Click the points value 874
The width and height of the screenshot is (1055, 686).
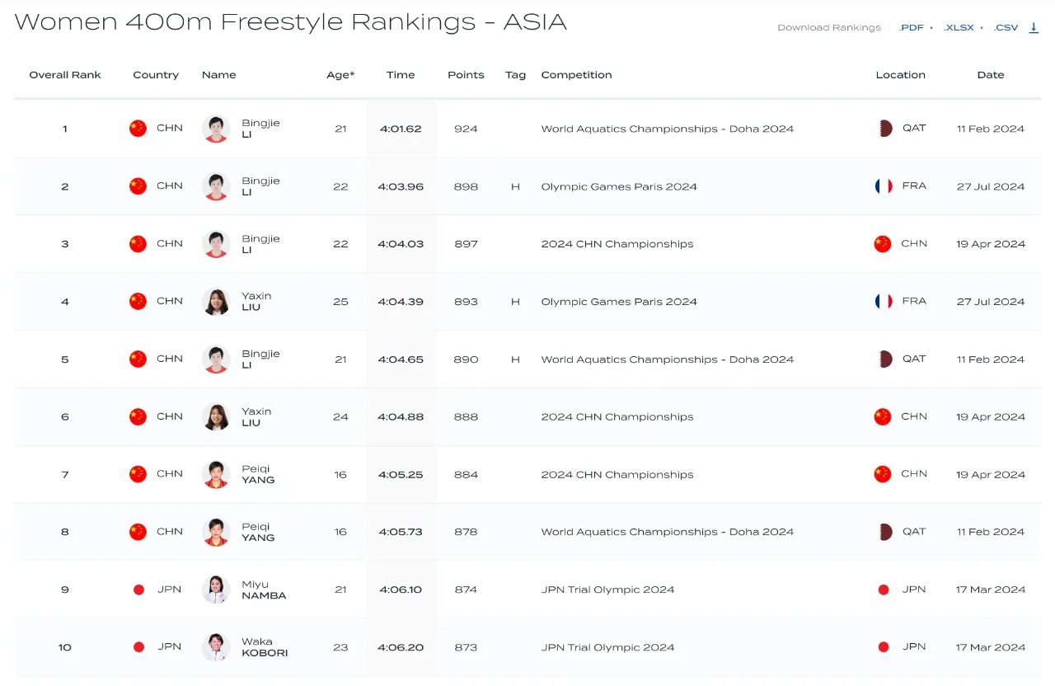click(466, 590)
